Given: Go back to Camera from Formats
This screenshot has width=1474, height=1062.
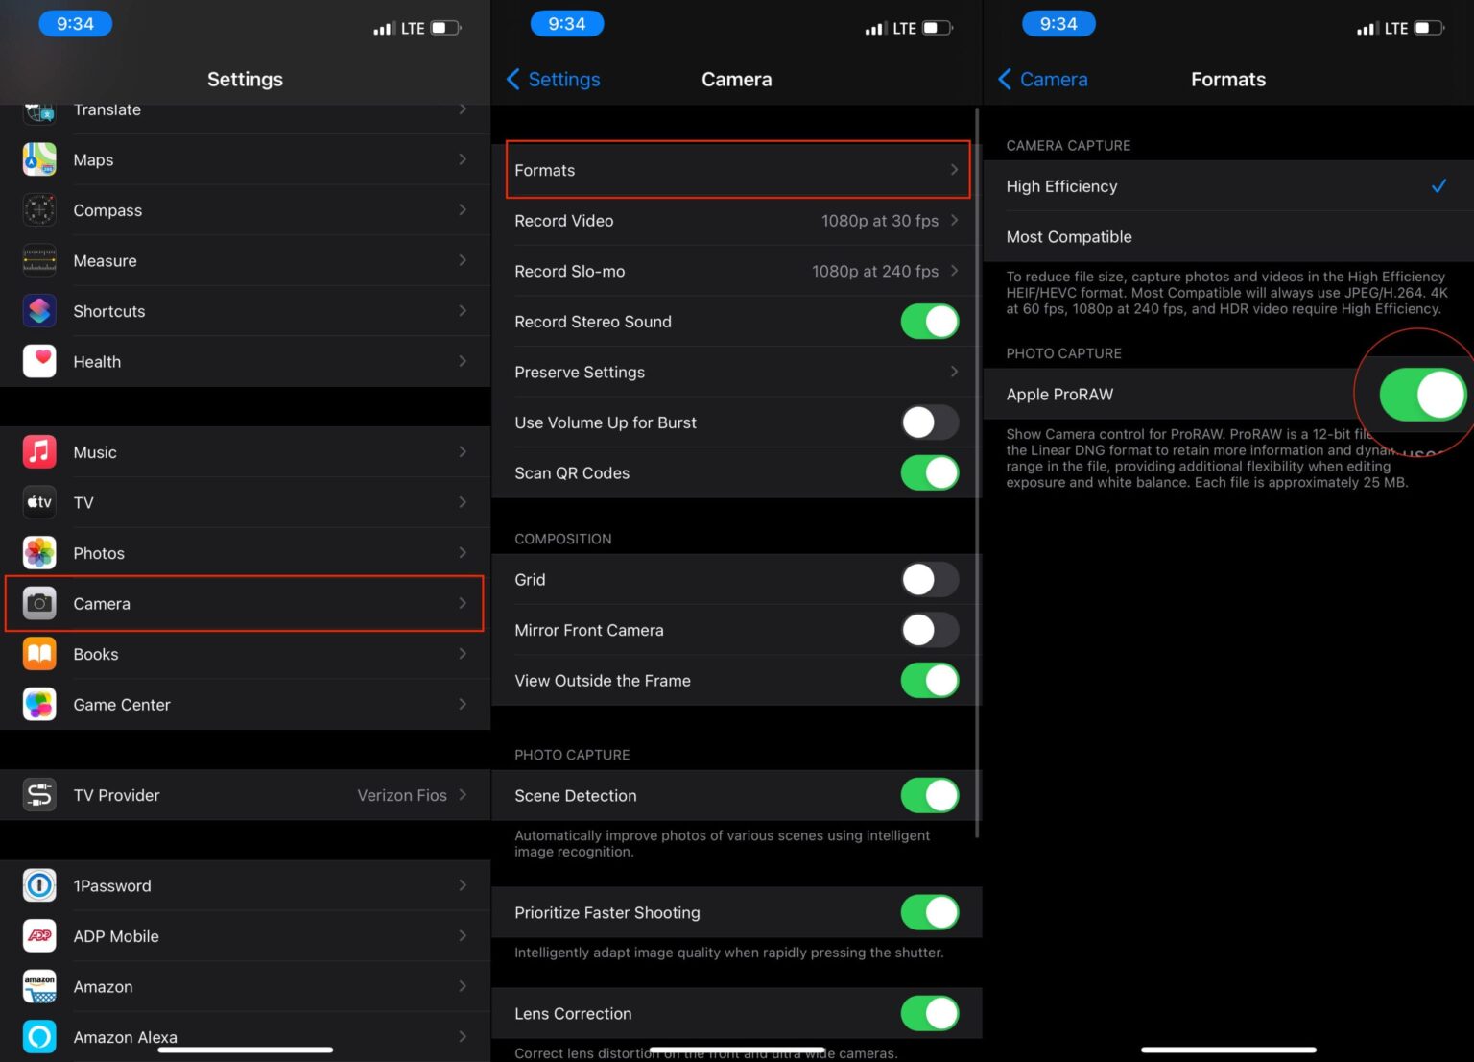Looking at the screenshot, I should (x=1043, y=80).
